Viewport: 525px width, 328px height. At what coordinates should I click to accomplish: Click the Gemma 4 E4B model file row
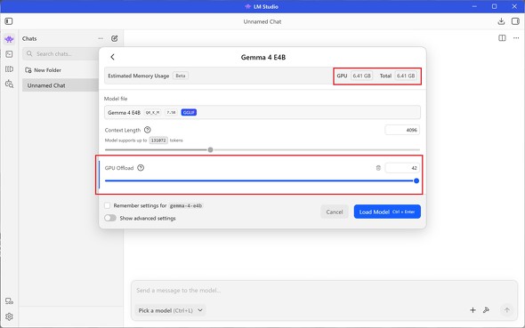(262, 112)
